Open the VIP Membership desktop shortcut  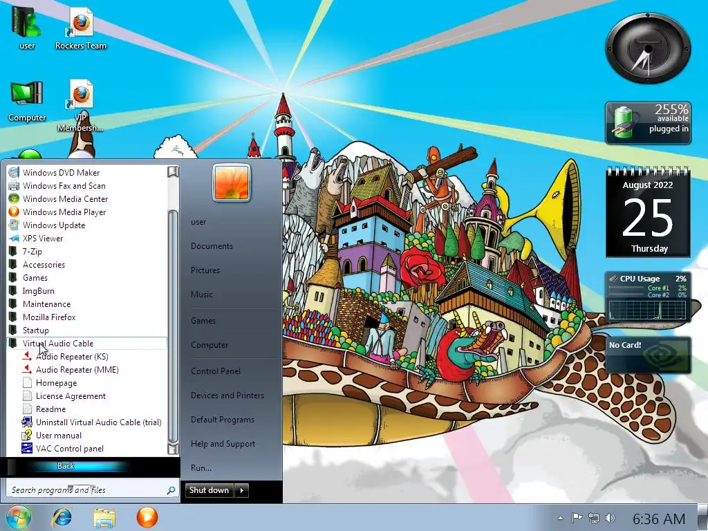tap(80, 105)
